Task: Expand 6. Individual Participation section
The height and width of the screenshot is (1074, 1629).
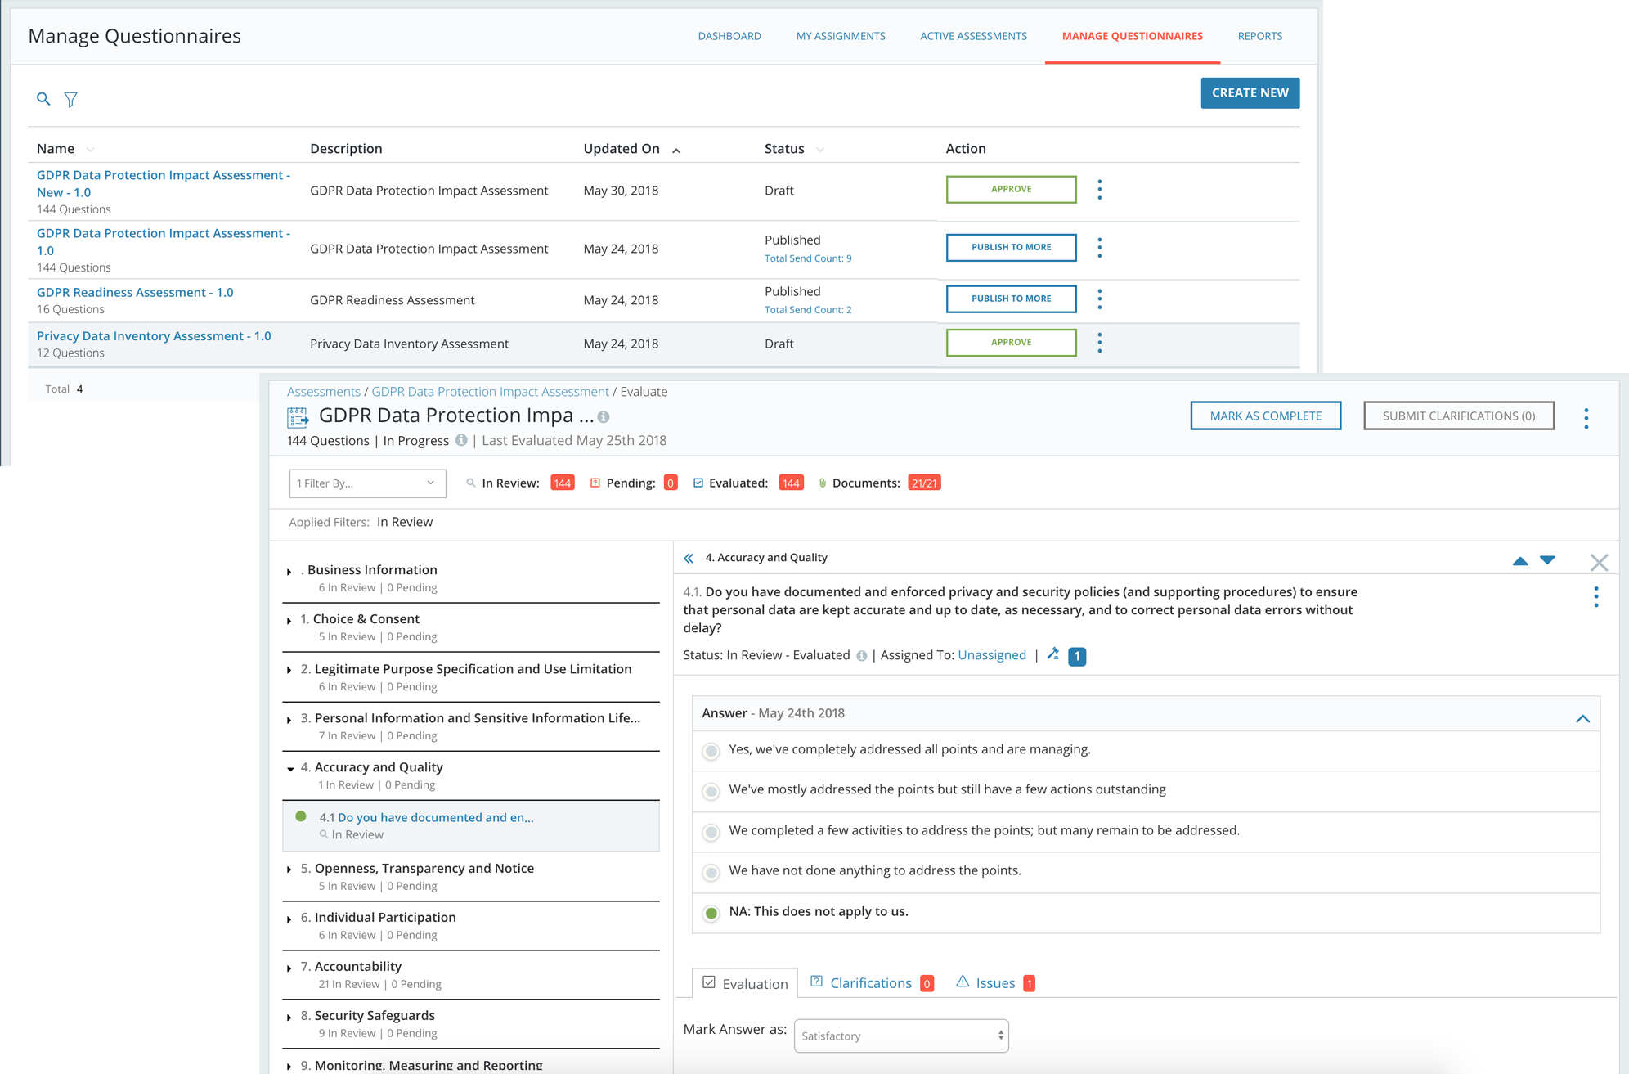Action: coord(289,919)
